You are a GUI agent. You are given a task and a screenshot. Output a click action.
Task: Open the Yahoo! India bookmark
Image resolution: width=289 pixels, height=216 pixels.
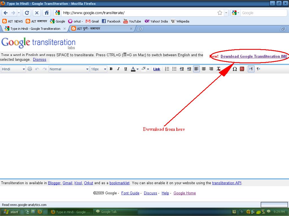pyautogui.click(x=156, y=21)
